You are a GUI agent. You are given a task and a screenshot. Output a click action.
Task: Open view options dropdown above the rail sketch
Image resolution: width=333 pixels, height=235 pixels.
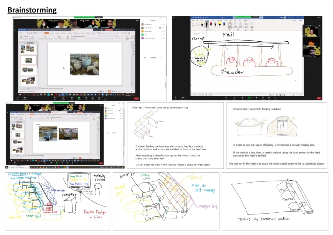click(254, 17)
